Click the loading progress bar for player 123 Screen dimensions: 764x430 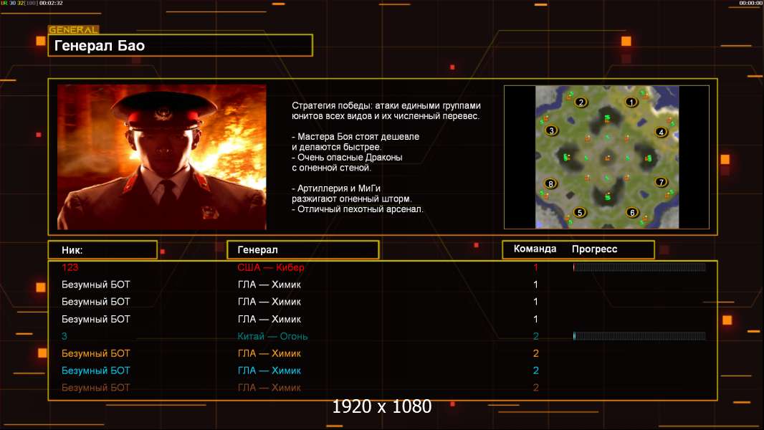point(639,267)
